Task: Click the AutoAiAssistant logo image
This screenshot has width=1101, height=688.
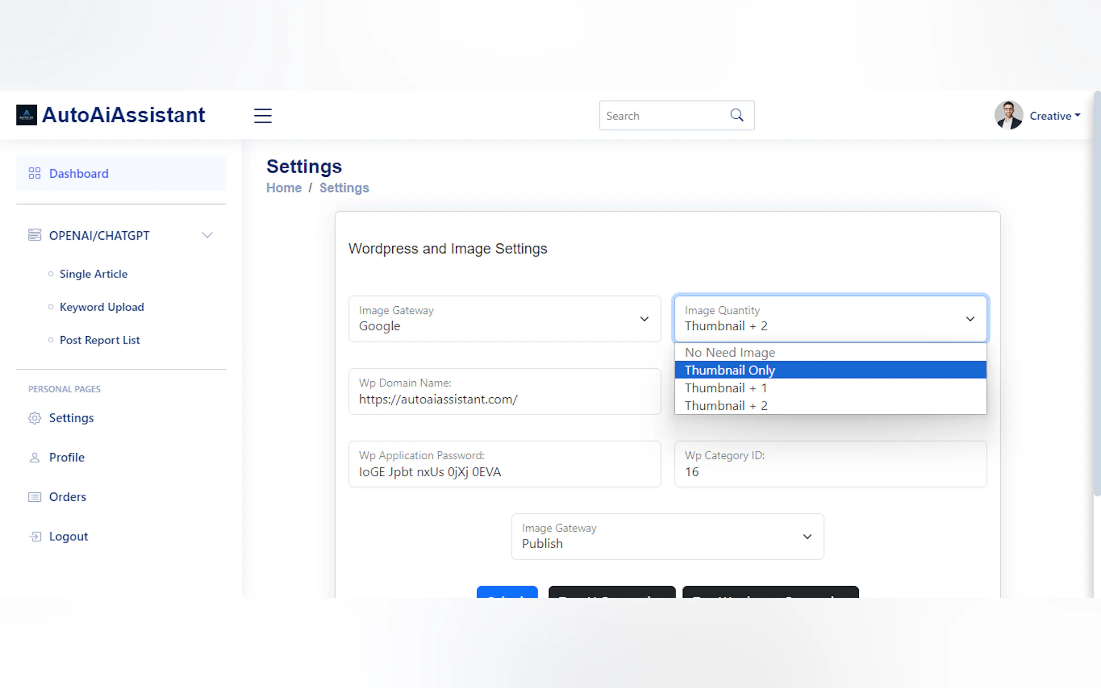Action: [26, 115]
